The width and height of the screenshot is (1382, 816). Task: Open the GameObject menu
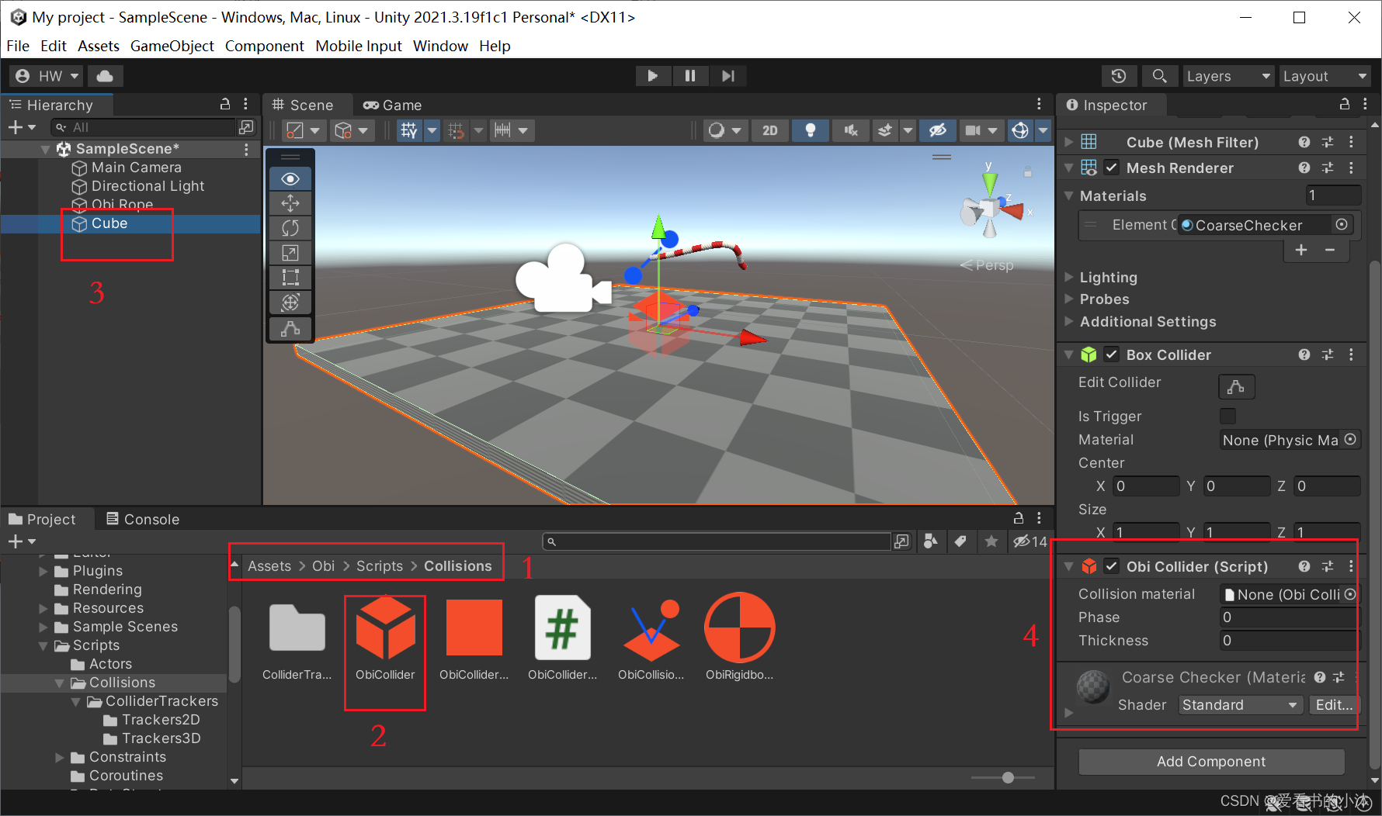tap(172, 46)
